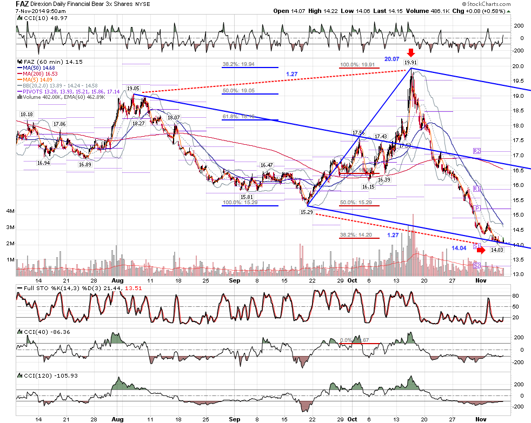Click the Volume legend bar icon
531x423 pixels.
click(x=20, y=97)
